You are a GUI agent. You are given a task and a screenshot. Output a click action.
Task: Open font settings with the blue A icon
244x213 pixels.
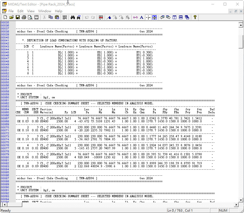142,17
